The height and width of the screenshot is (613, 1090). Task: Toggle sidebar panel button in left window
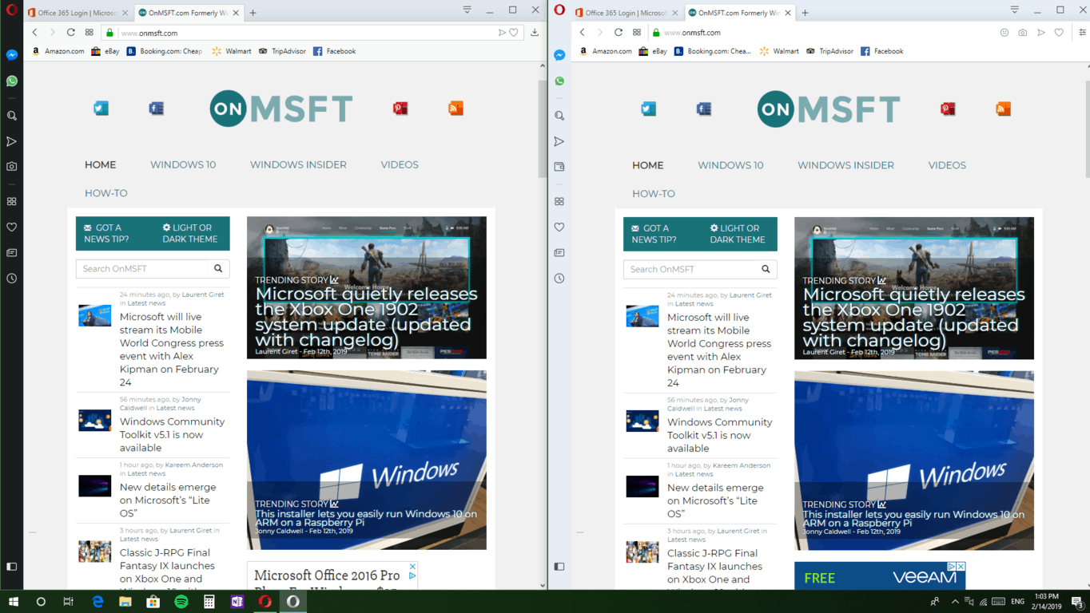(12, 567)
